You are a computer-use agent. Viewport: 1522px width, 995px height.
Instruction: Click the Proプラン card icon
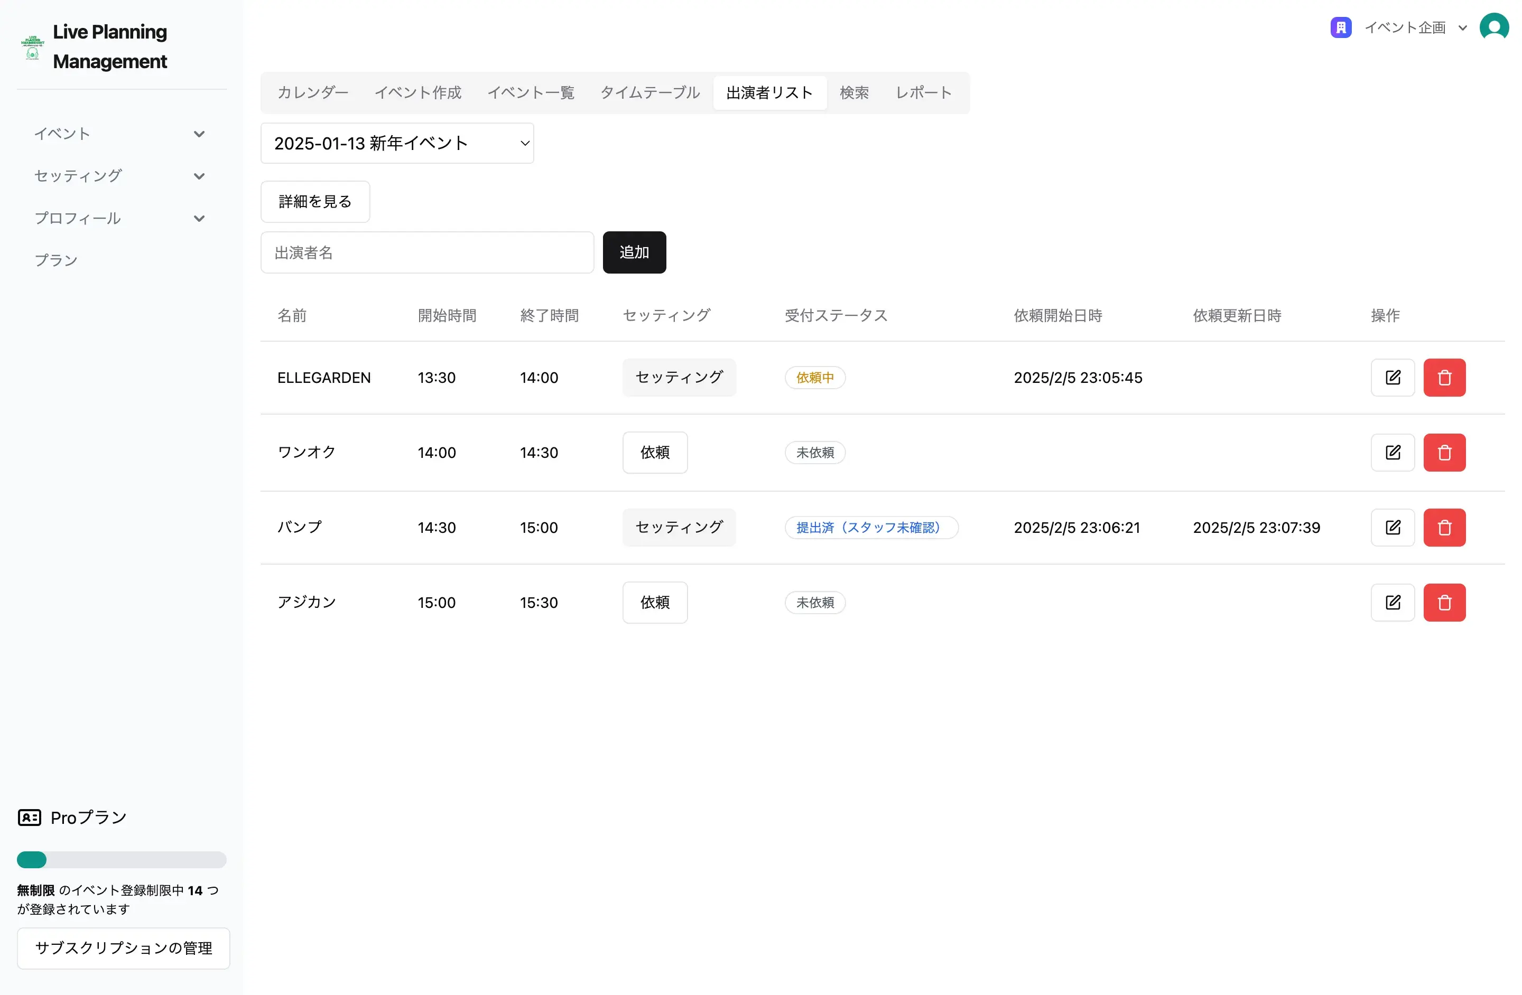tap(30, 818)
